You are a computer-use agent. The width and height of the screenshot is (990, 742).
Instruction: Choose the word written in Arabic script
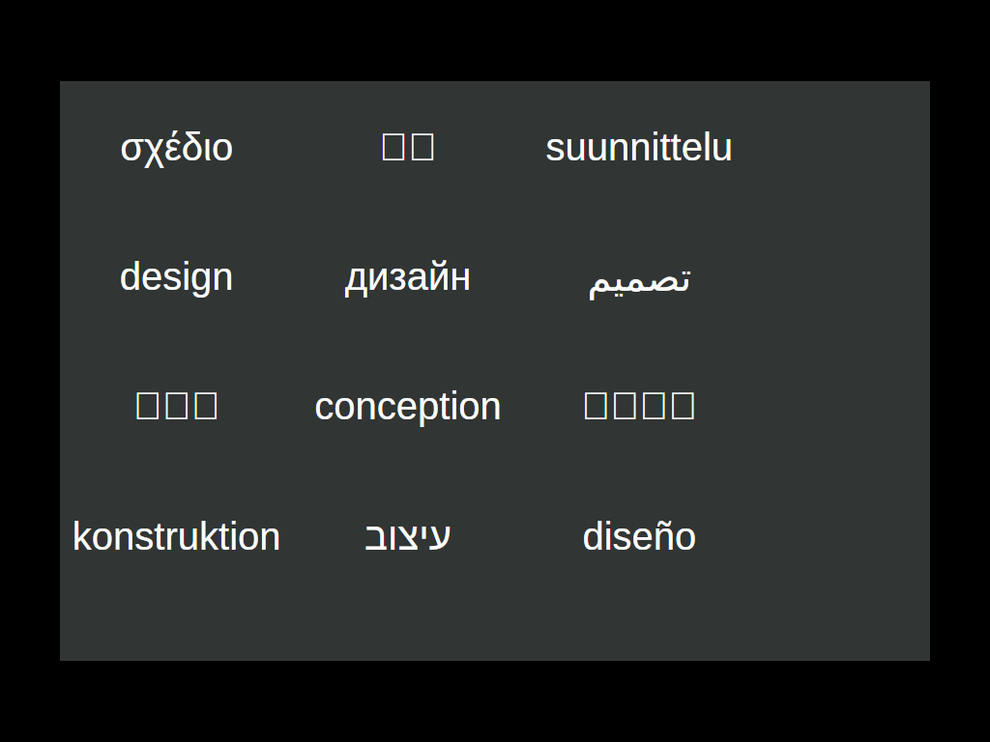(x=638, y=279)
